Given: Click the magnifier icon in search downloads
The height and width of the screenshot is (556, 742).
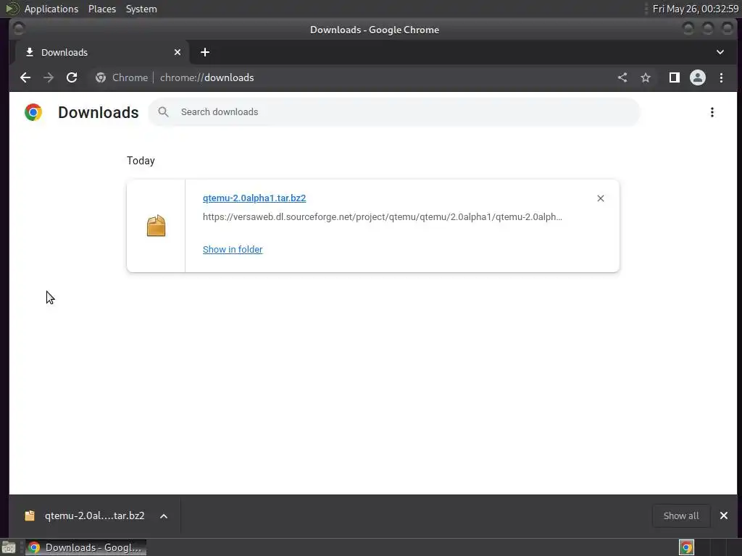Looking at the screenshot, I should (163, 112).
